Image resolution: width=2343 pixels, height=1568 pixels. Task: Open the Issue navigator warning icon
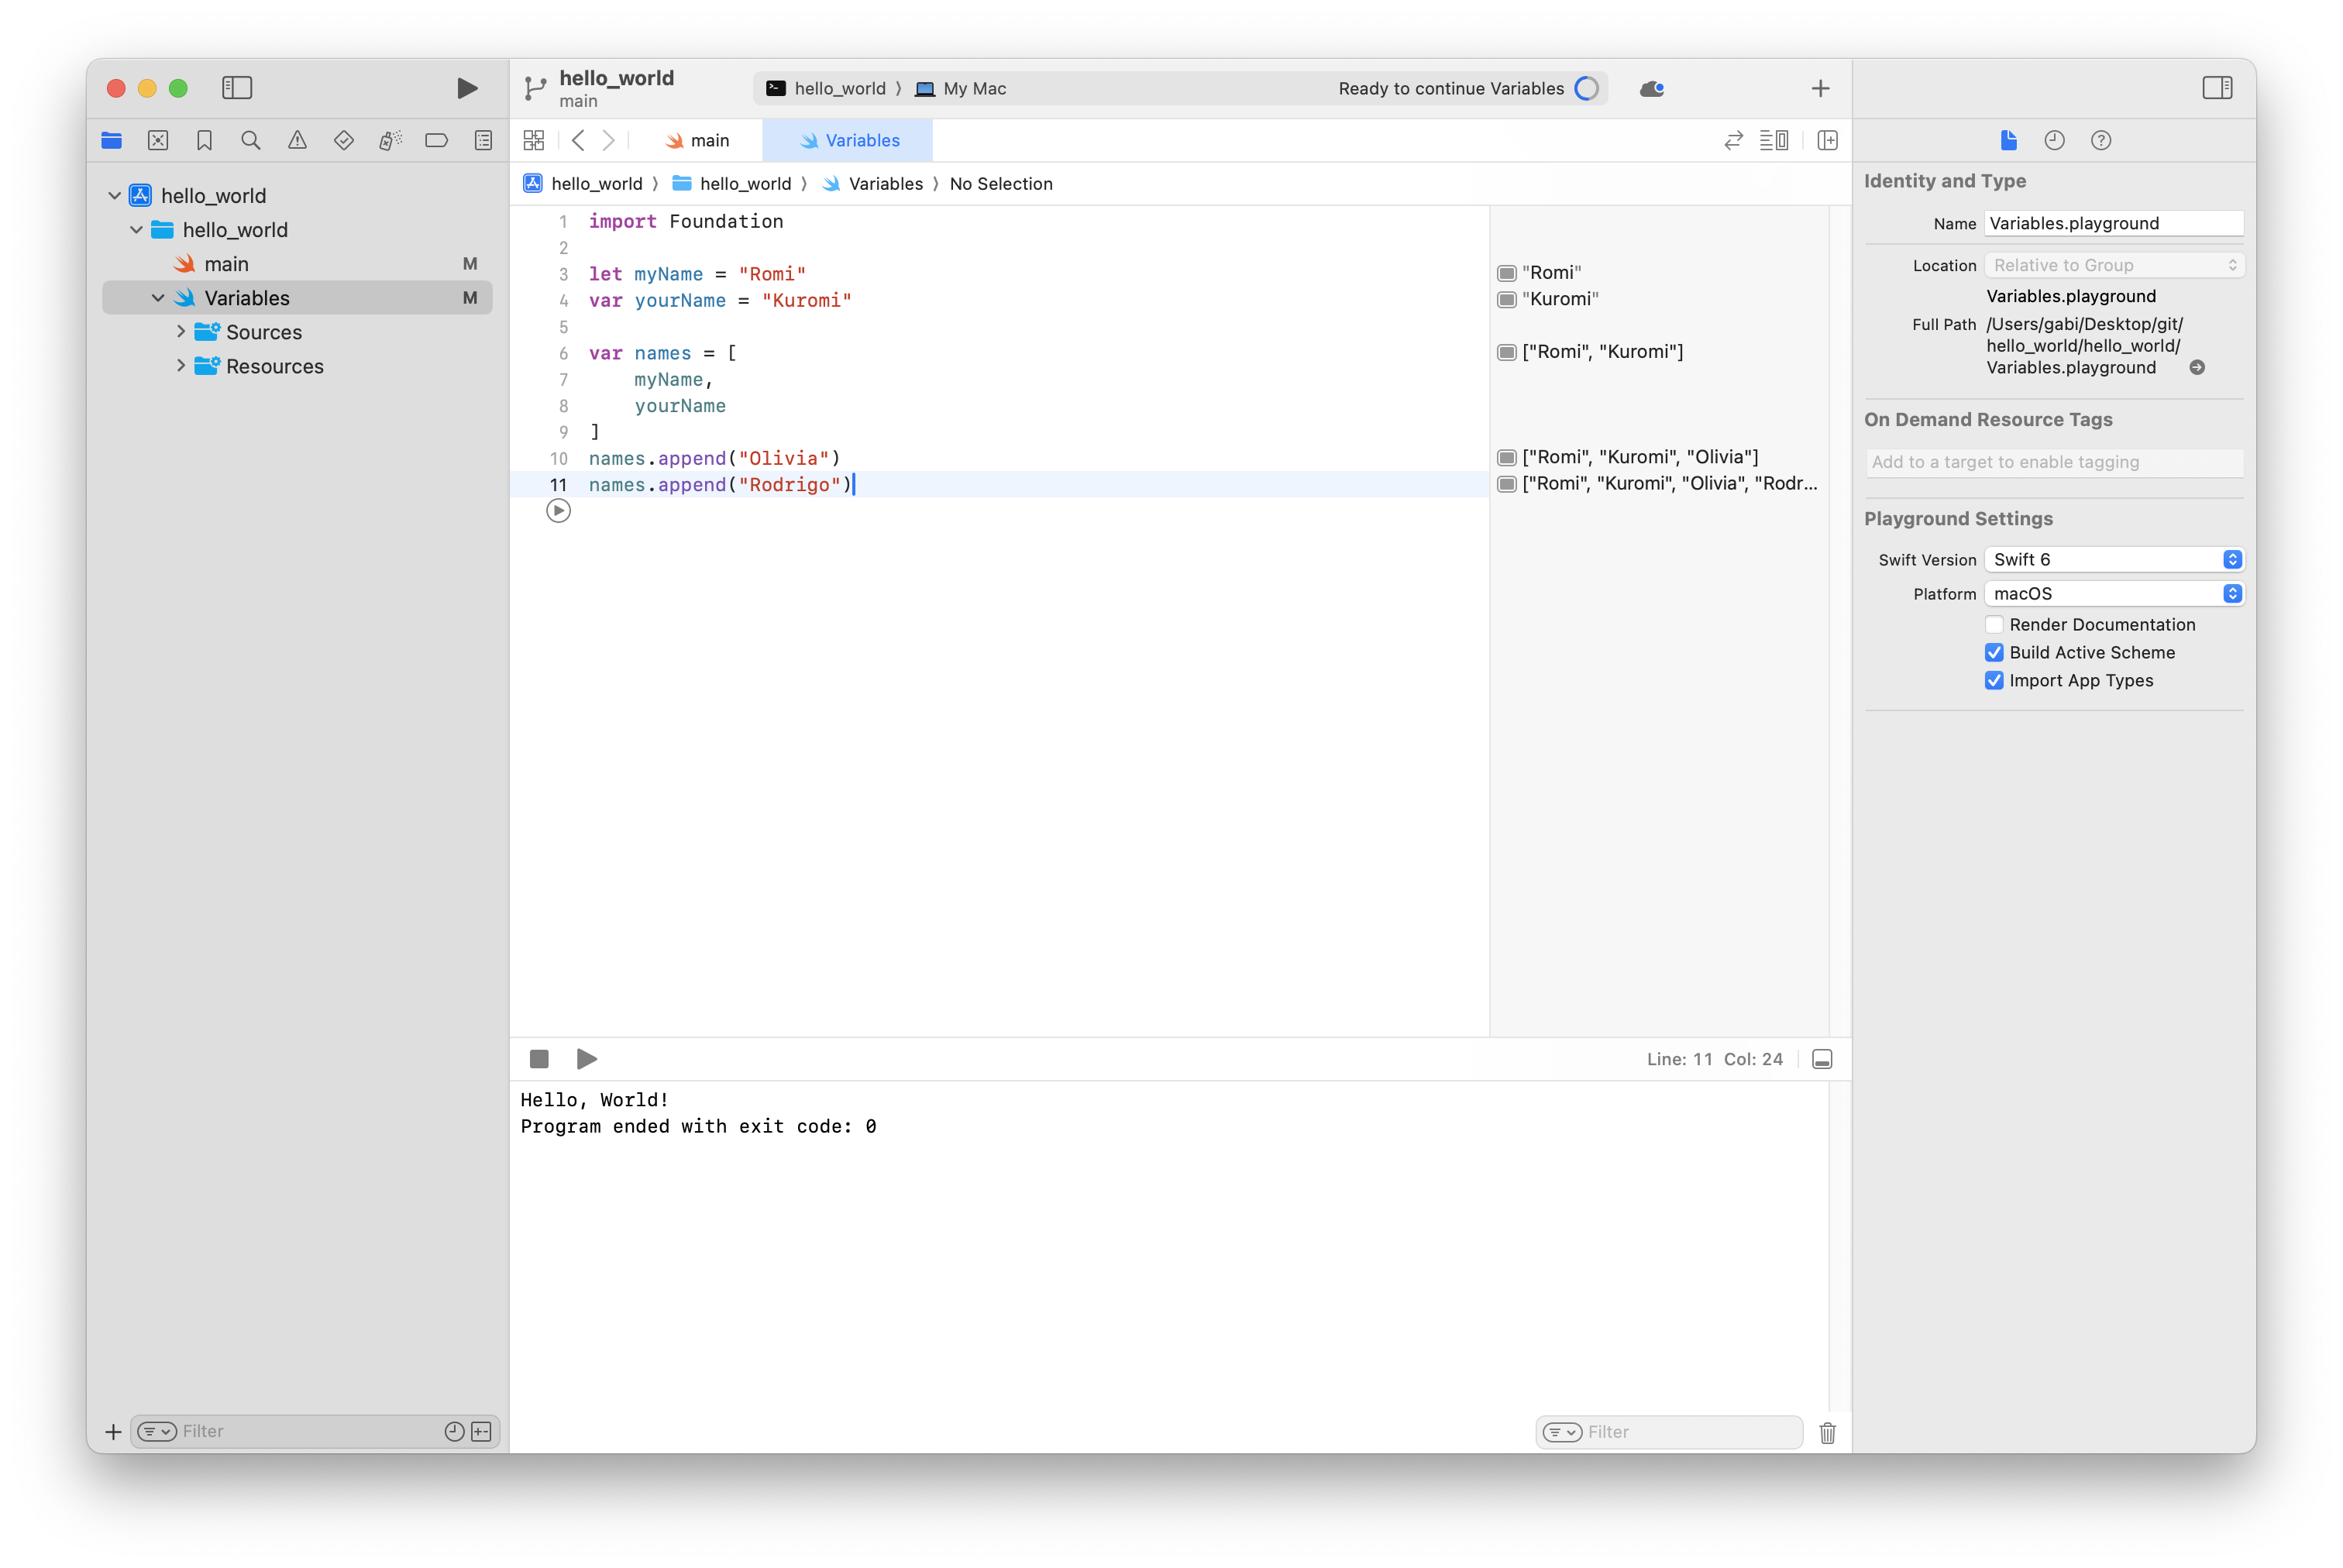click(297, 141)
